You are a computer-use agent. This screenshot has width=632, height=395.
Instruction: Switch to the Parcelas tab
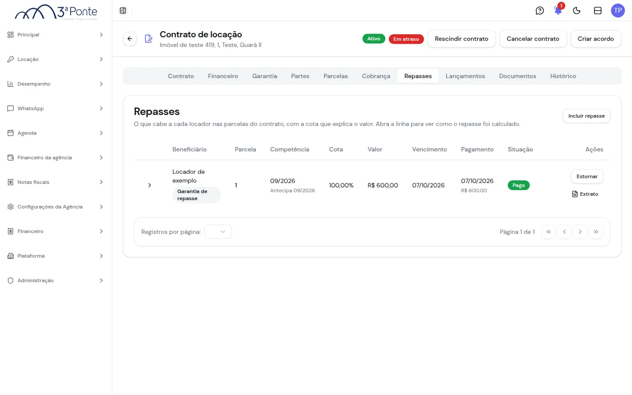click(x=336, y=76)
